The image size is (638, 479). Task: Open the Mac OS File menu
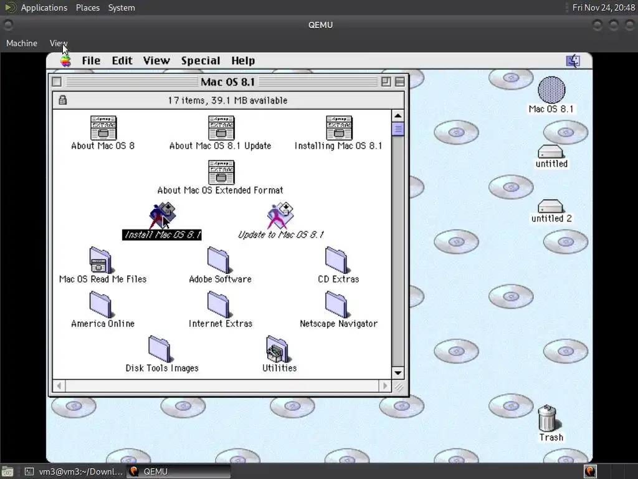click(91, 60)
